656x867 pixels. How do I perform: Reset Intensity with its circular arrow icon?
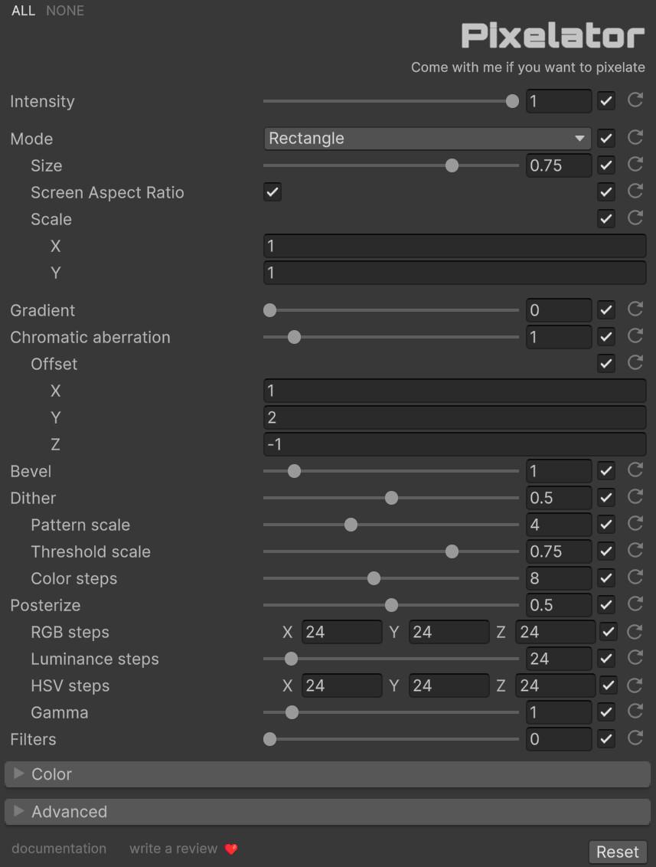(635, 100)
